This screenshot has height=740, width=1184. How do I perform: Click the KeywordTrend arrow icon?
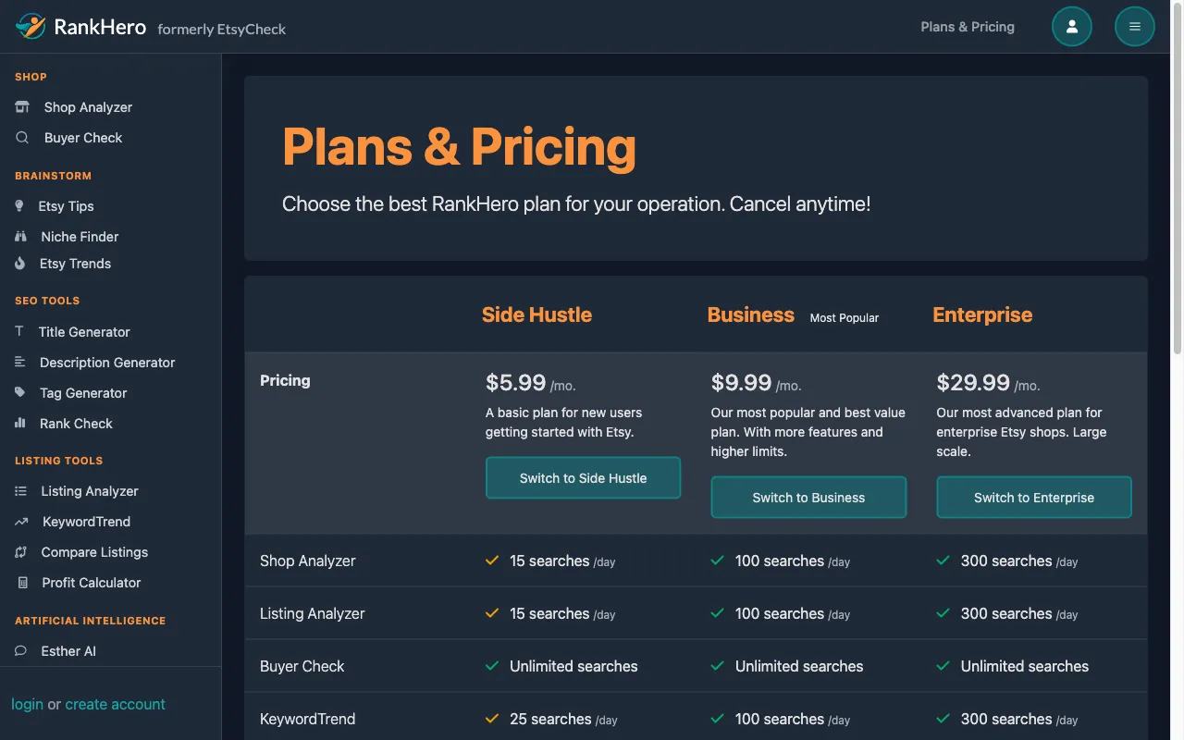tap(21, 522)
